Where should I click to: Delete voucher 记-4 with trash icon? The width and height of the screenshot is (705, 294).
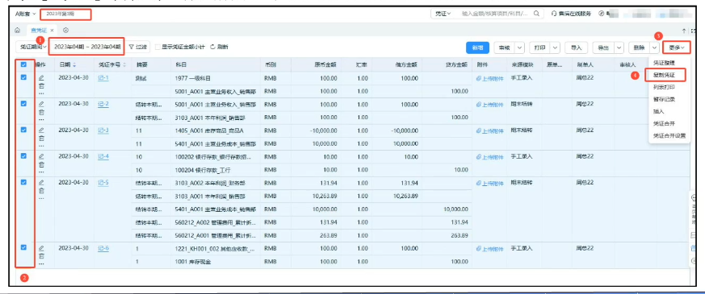click(41, 165)
